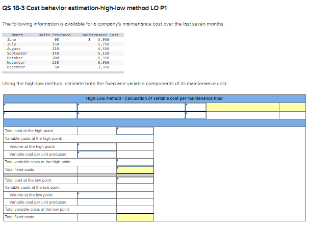This screenshot has height=227, width=334.
Task: Click 'Variable costs at the low point:' label
Action: (33, 188)
